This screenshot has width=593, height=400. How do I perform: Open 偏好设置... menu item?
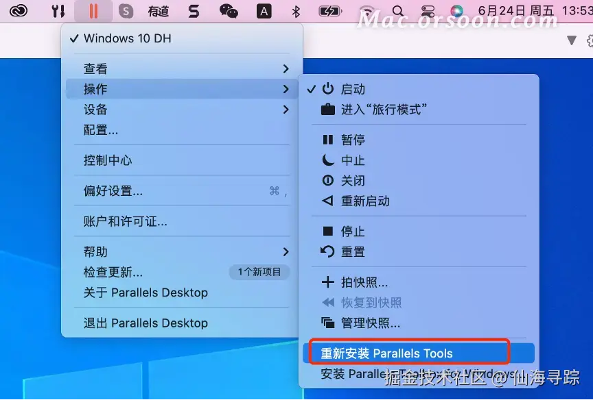182,191
